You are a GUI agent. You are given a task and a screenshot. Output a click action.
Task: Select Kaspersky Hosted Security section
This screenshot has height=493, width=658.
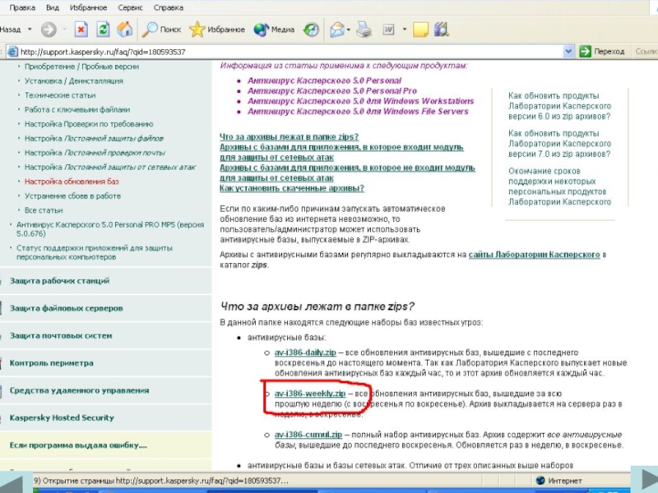[62, 417]
